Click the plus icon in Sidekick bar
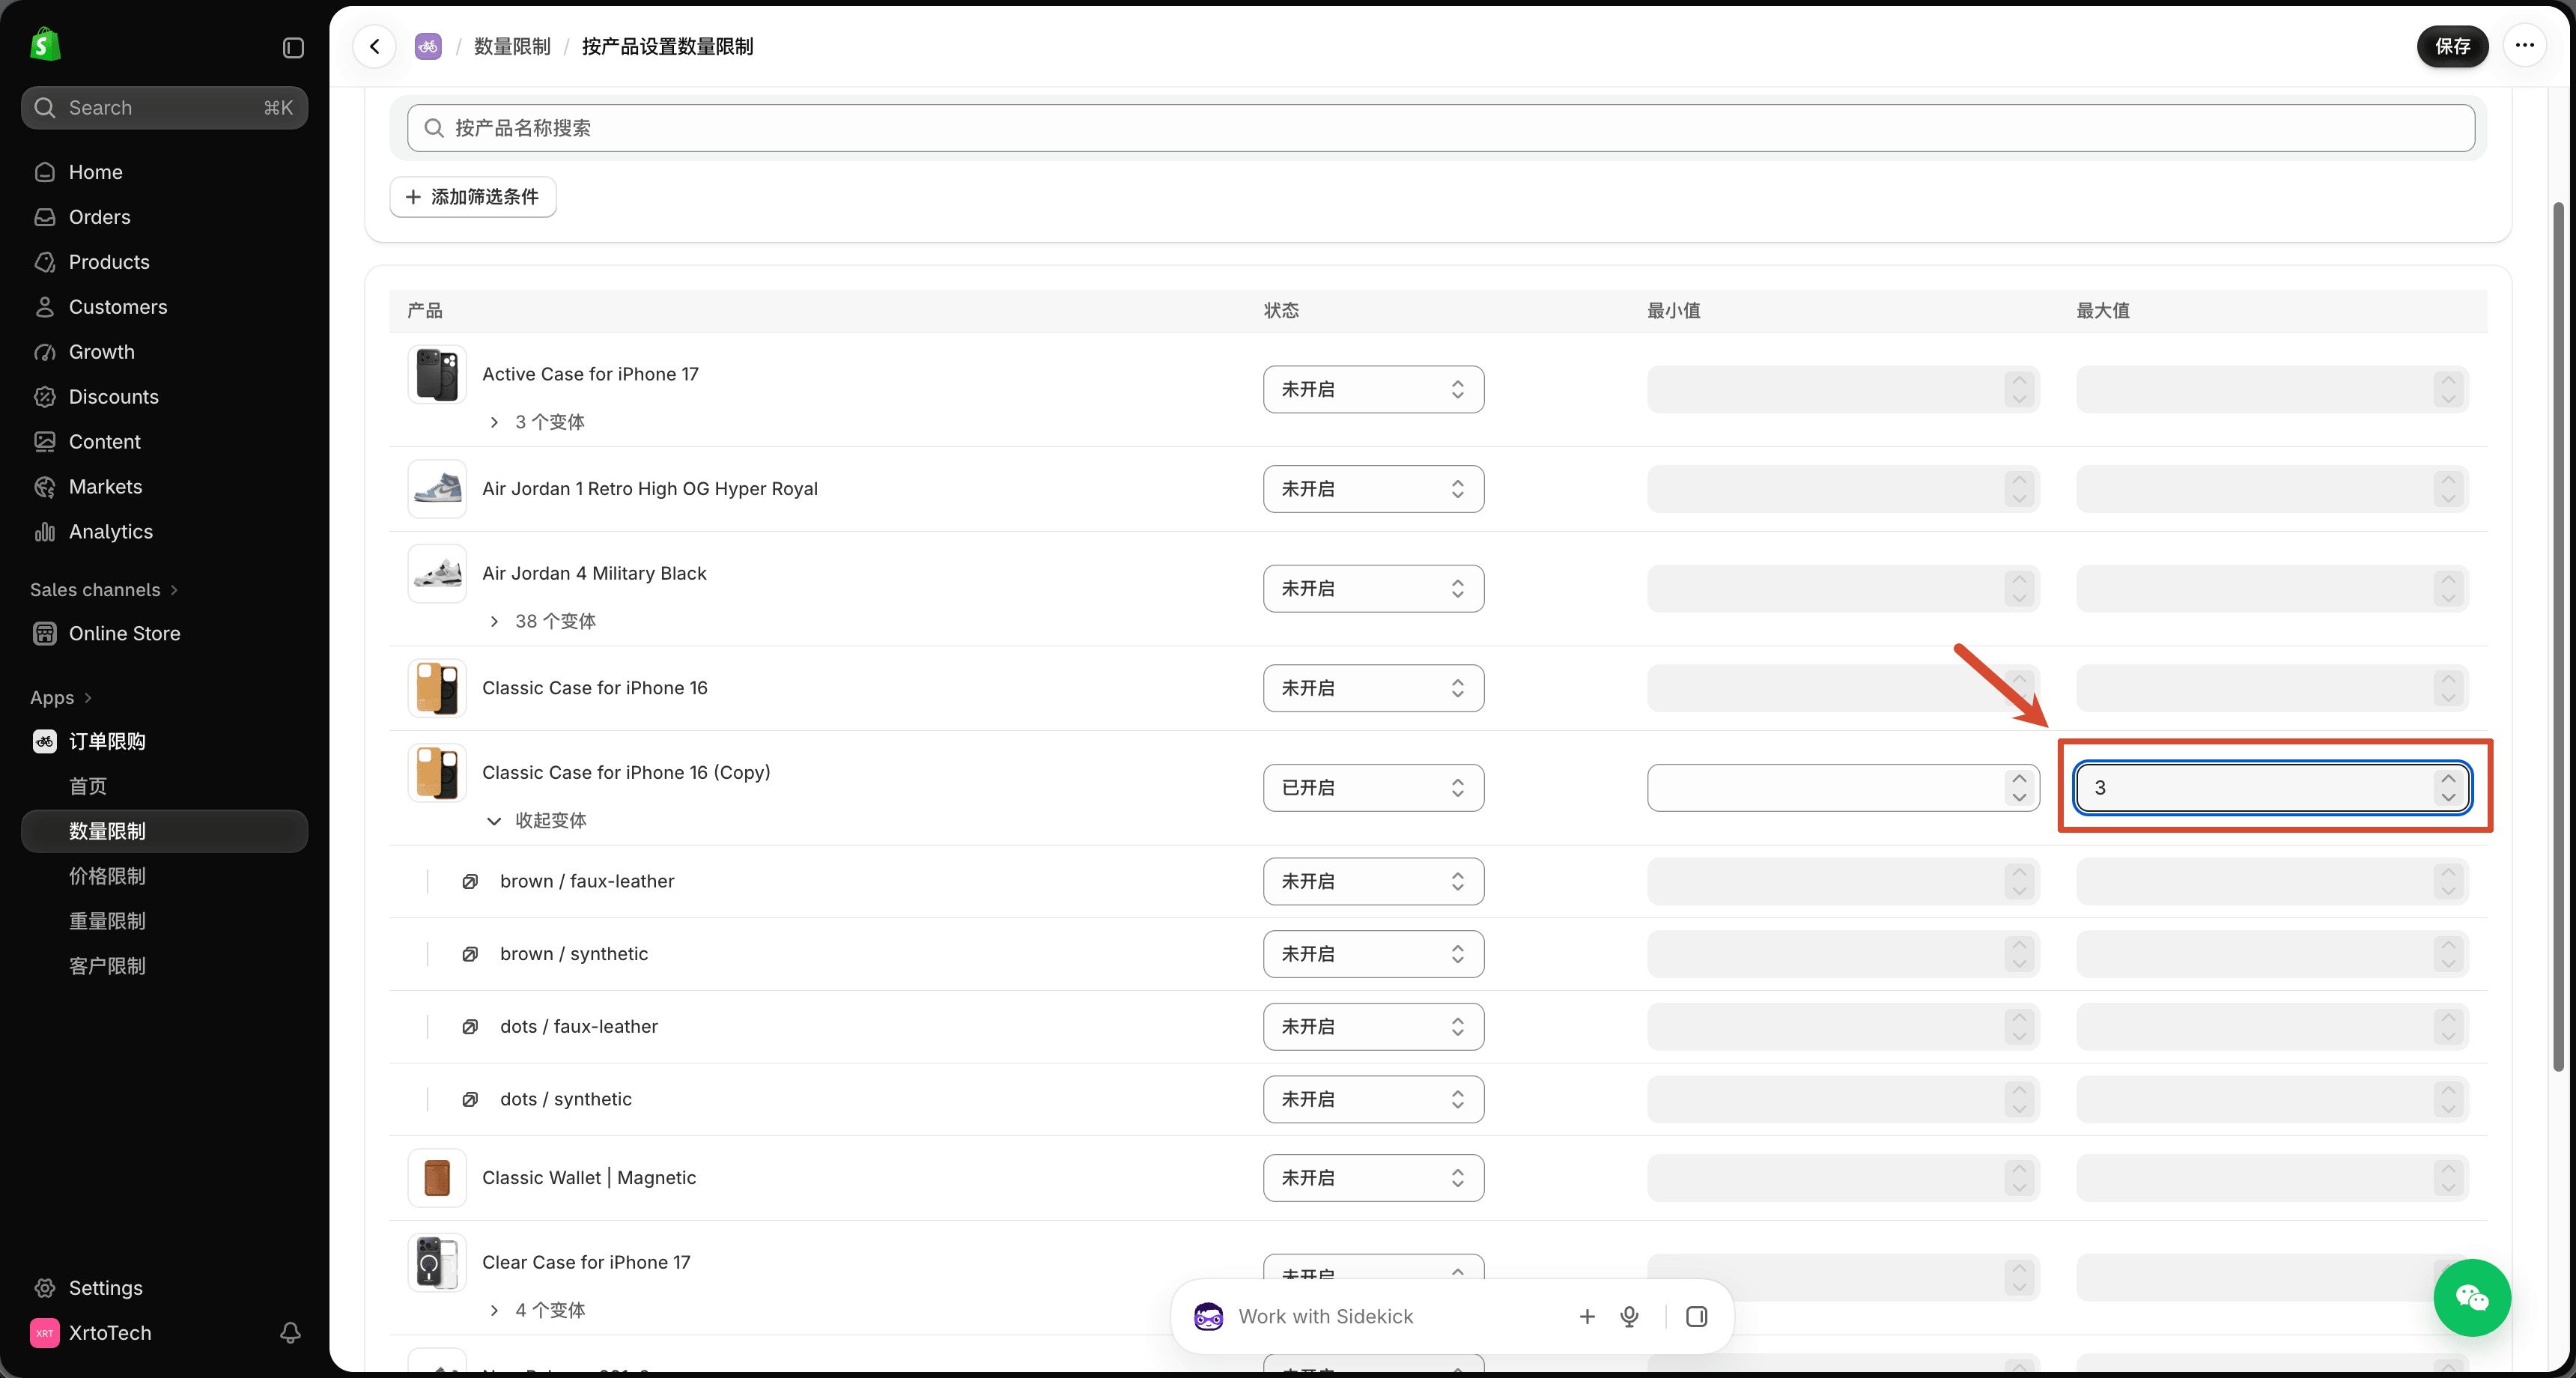This screenshot has height=1378, width=2576. [1587, 1316]
